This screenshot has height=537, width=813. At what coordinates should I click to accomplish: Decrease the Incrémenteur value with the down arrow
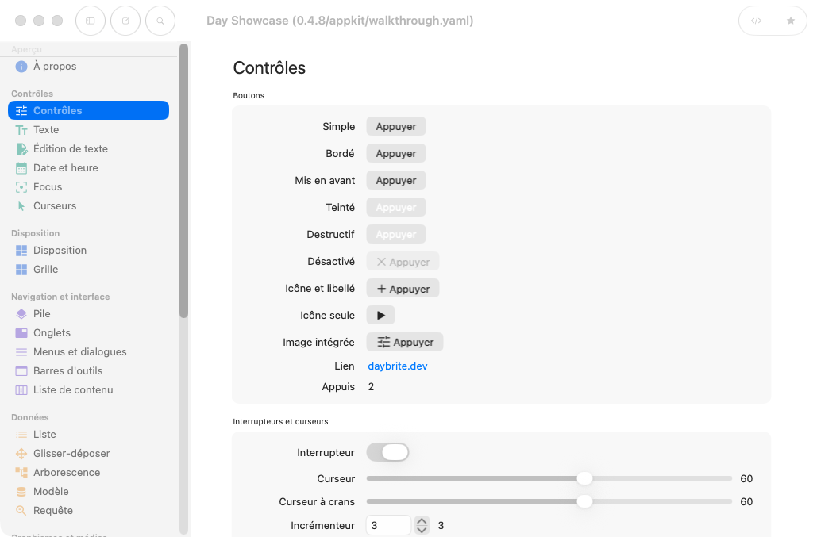[x=422, y=530]
